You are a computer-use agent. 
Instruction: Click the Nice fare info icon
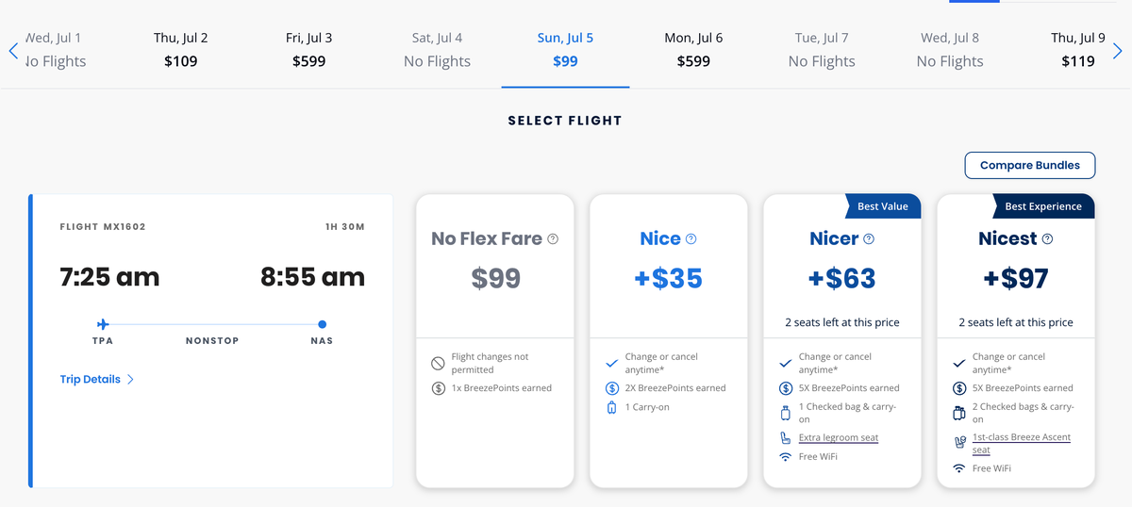click(x=691, y=239)
